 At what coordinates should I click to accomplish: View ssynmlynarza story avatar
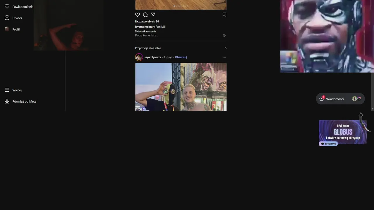(x=139, y=57)
